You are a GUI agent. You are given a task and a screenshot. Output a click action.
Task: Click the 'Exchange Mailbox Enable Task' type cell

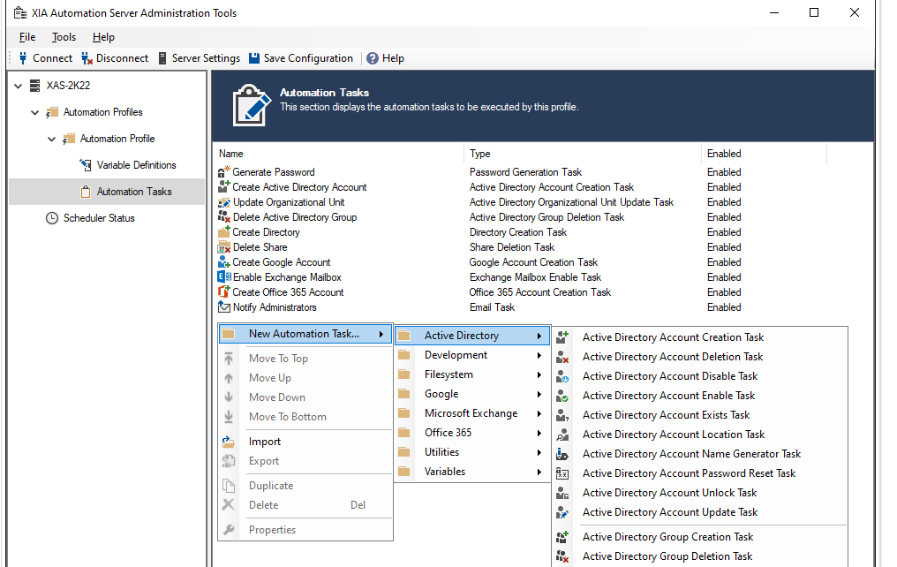click(535, 277)
